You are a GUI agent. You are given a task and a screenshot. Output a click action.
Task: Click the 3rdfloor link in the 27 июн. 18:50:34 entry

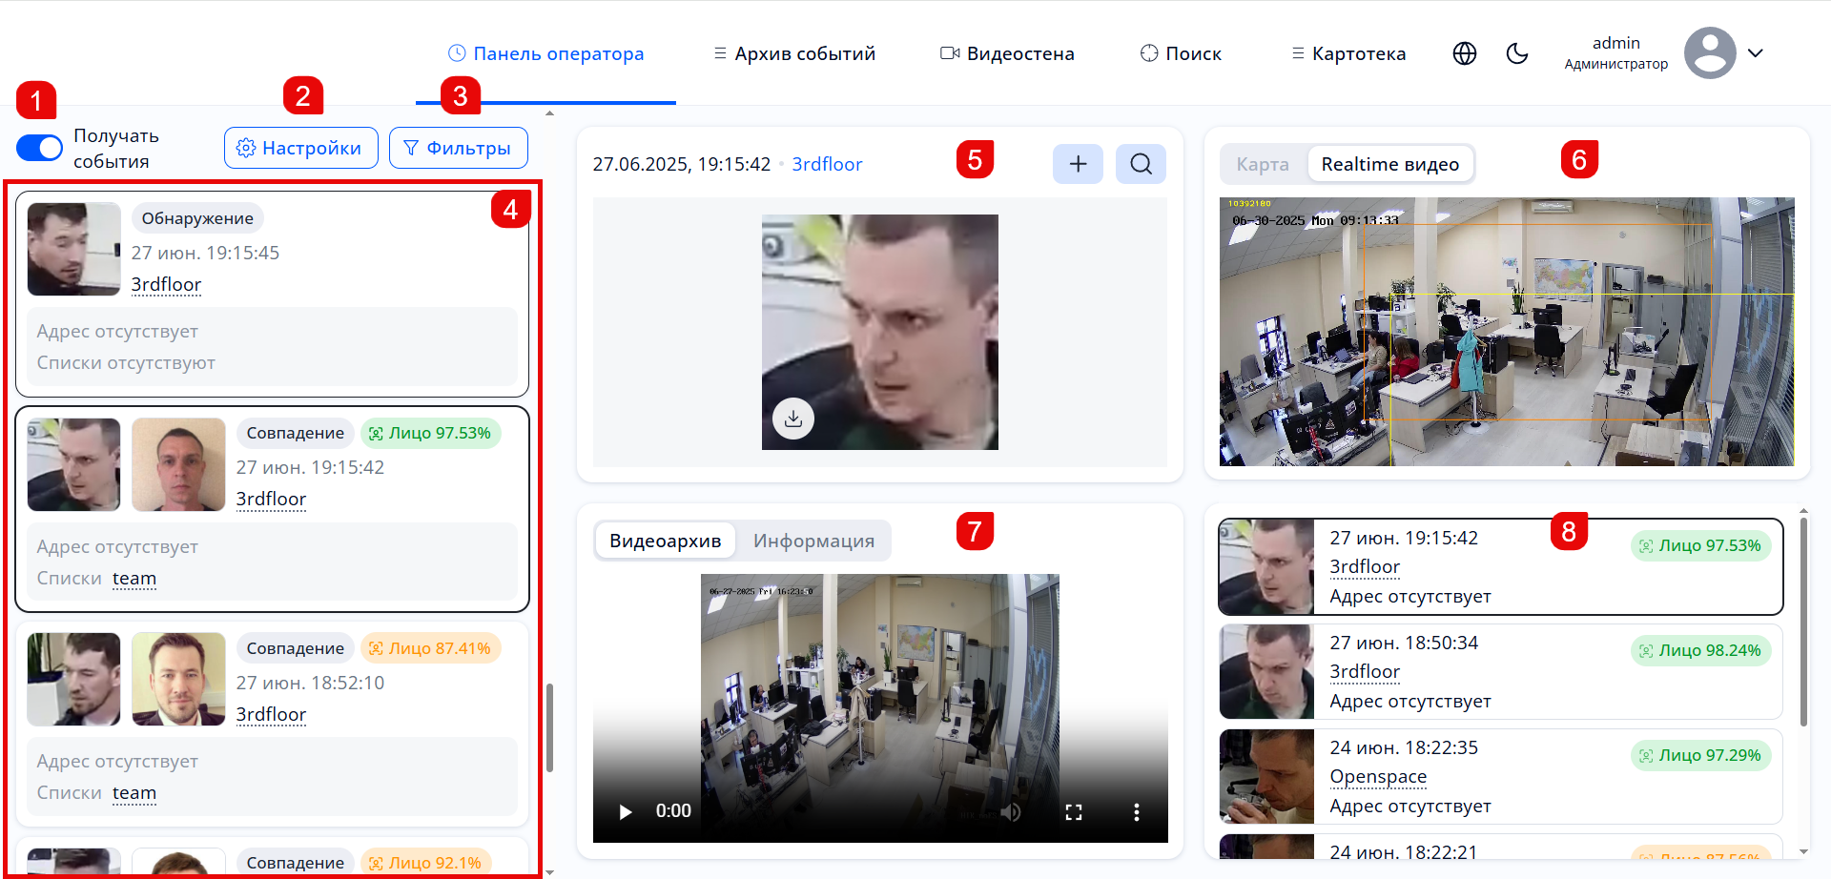tap(1365, 671)
